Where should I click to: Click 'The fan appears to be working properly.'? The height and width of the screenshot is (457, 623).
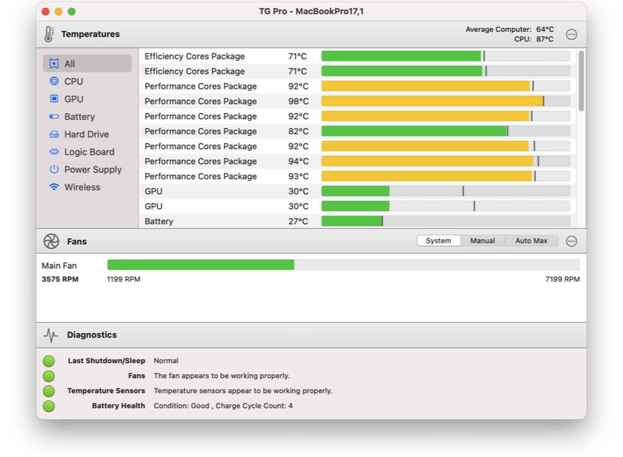pos(221,375)
